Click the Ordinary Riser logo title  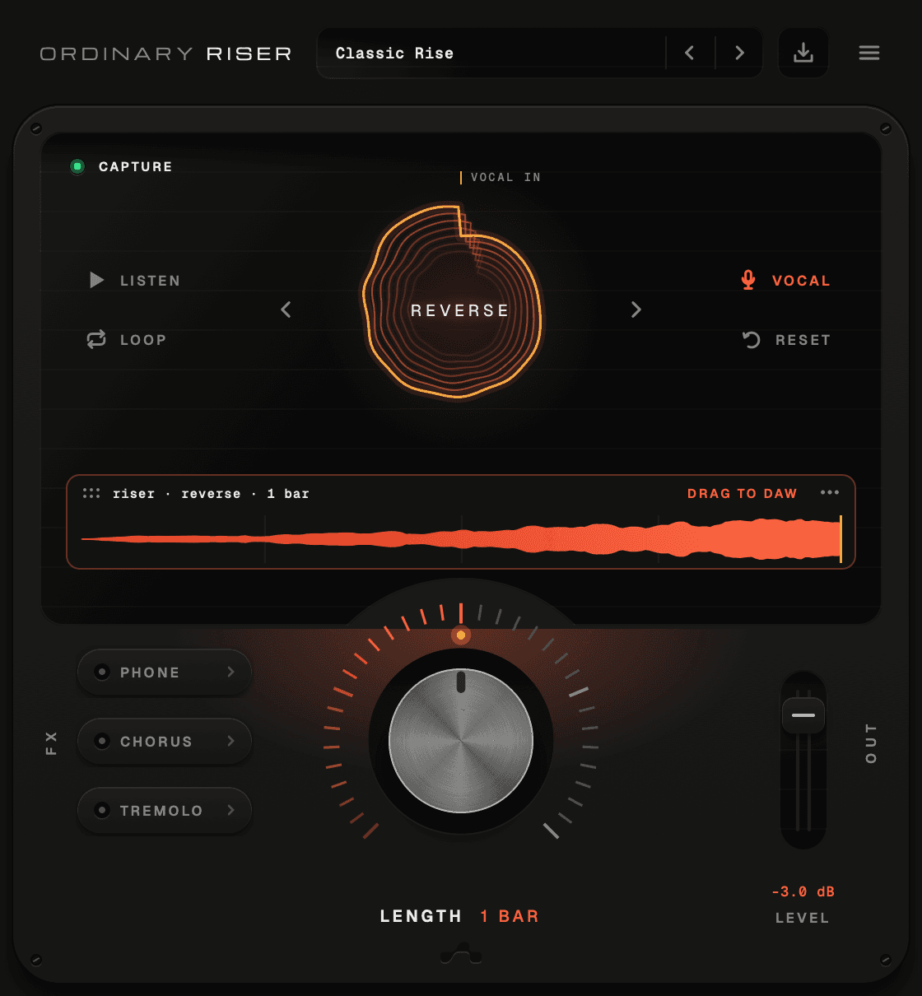(x=165, y=54)
